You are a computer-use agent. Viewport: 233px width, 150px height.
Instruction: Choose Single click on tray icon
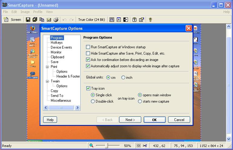(x=93, y=95)
